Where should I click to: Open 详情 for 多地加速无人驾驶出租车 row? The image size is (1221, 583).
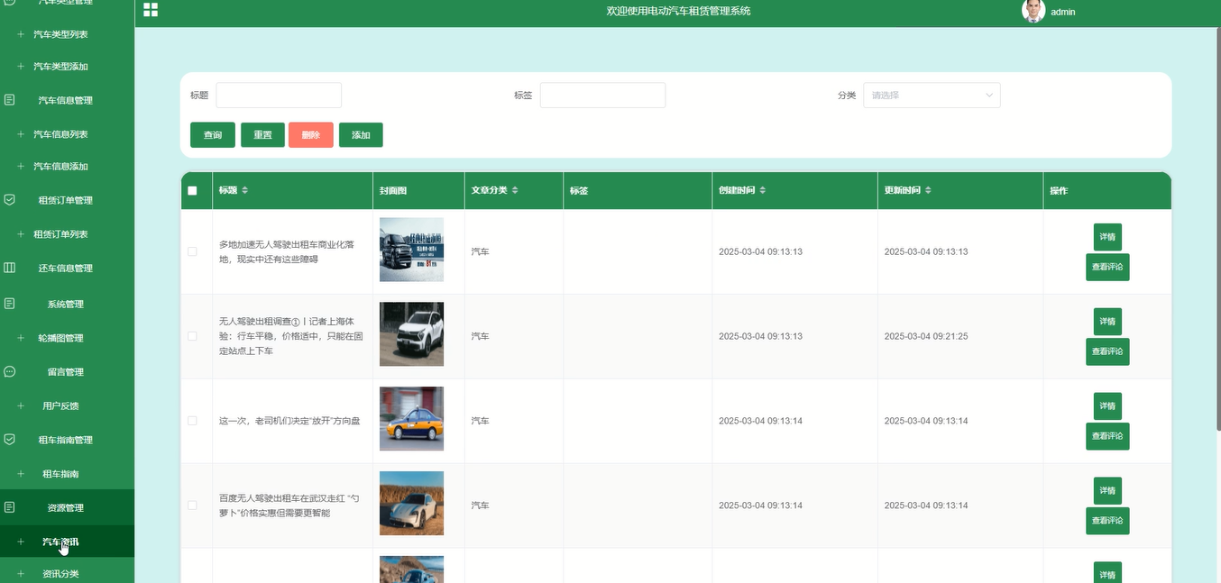click(x=1107, y=237)
